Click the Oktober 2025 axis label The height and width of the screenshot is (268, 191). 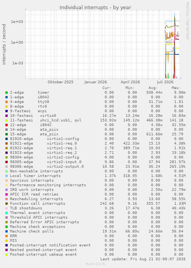(60, 82)
